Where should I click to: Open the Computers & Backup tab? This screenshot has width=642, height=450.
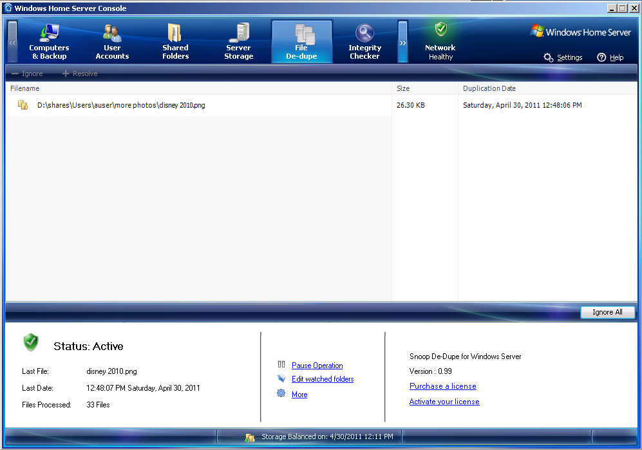(49, 41)
